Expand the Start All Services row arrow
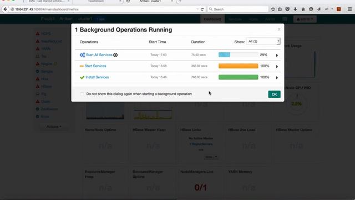 [x=277, y=55]
